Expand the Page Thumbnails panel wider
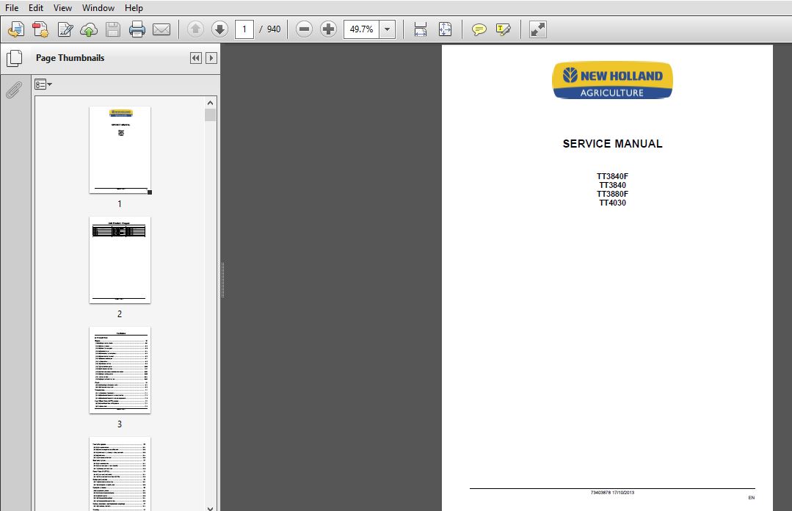This screenshot has width=792, height=511. pos(211,58)
